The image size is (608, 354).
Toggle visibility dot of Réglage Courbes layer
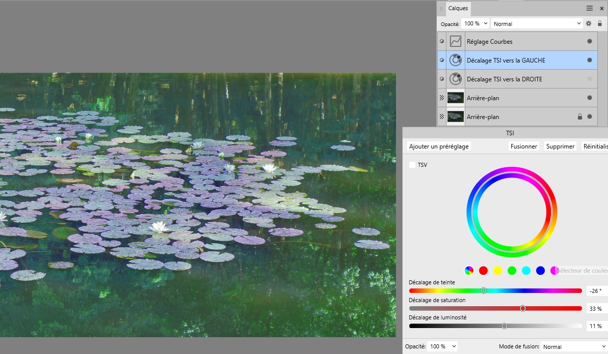tap(590, 41)
